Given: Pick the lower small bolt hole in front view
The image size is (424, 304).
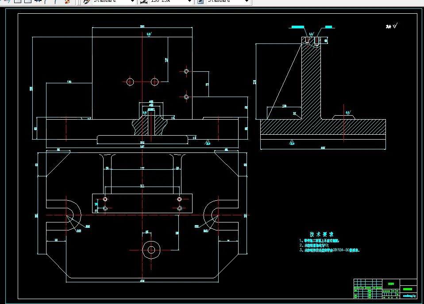Looking at the screenshot, I should (186, 97).
